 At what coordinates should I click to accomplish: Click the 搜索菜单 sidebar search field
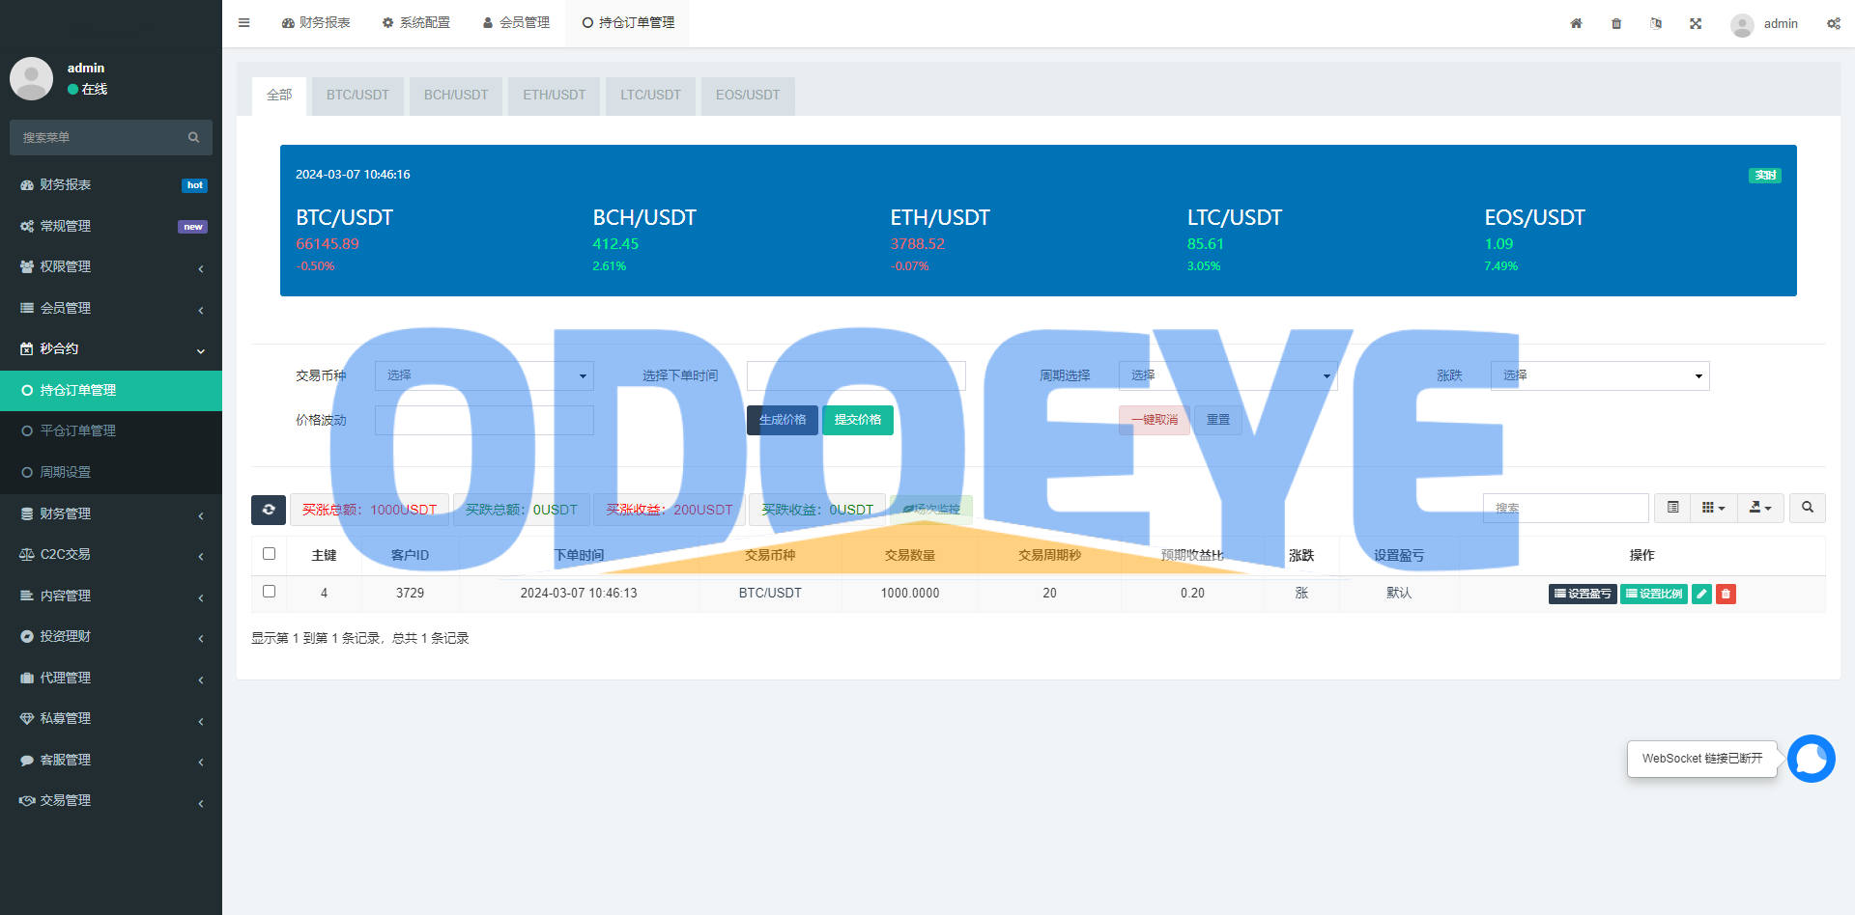(97, 138)
